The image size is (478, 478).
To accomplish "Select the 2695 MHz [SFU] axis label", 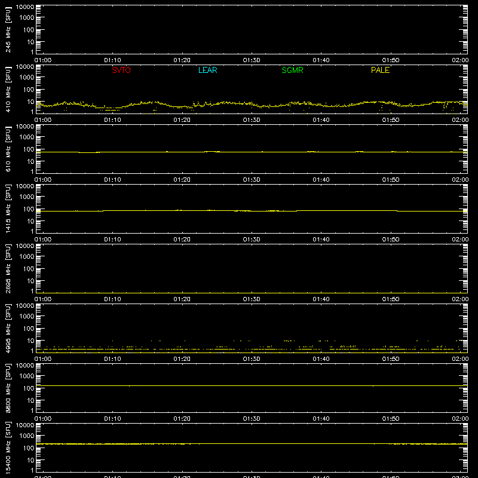I will (x=8, y=268).
